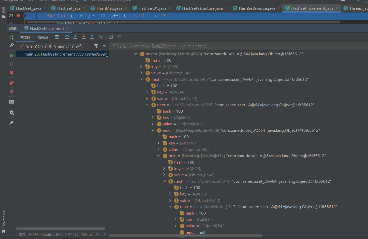Collapse the next HashMap$Node@614 row

[x=164, y=181]
